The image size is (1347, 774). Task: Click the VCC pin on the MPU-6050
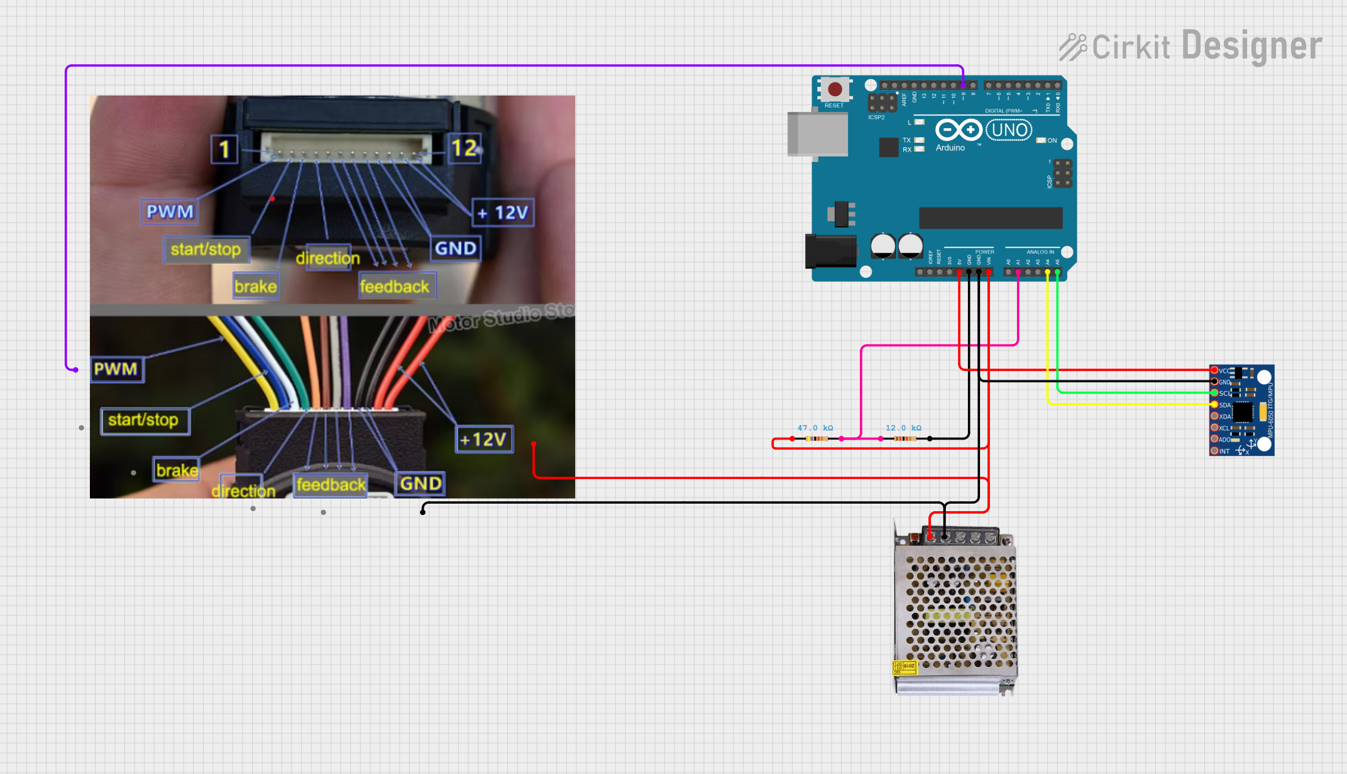pos(1214,370)
